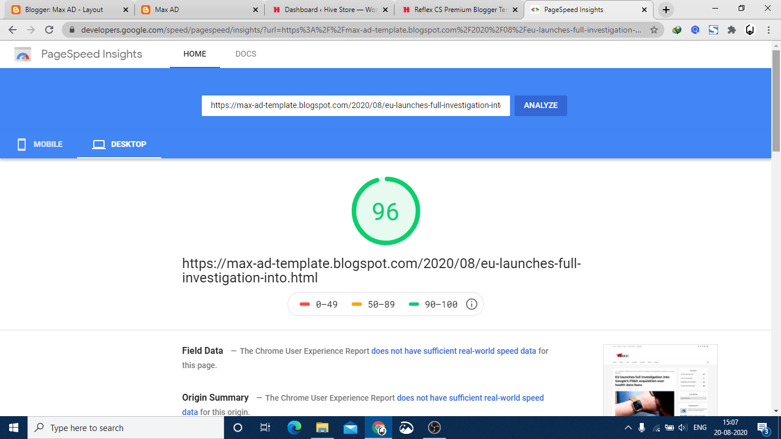Screen dimensions: 781x439
Task: Select the DESKTOP results tab
Action: (119, 144)
